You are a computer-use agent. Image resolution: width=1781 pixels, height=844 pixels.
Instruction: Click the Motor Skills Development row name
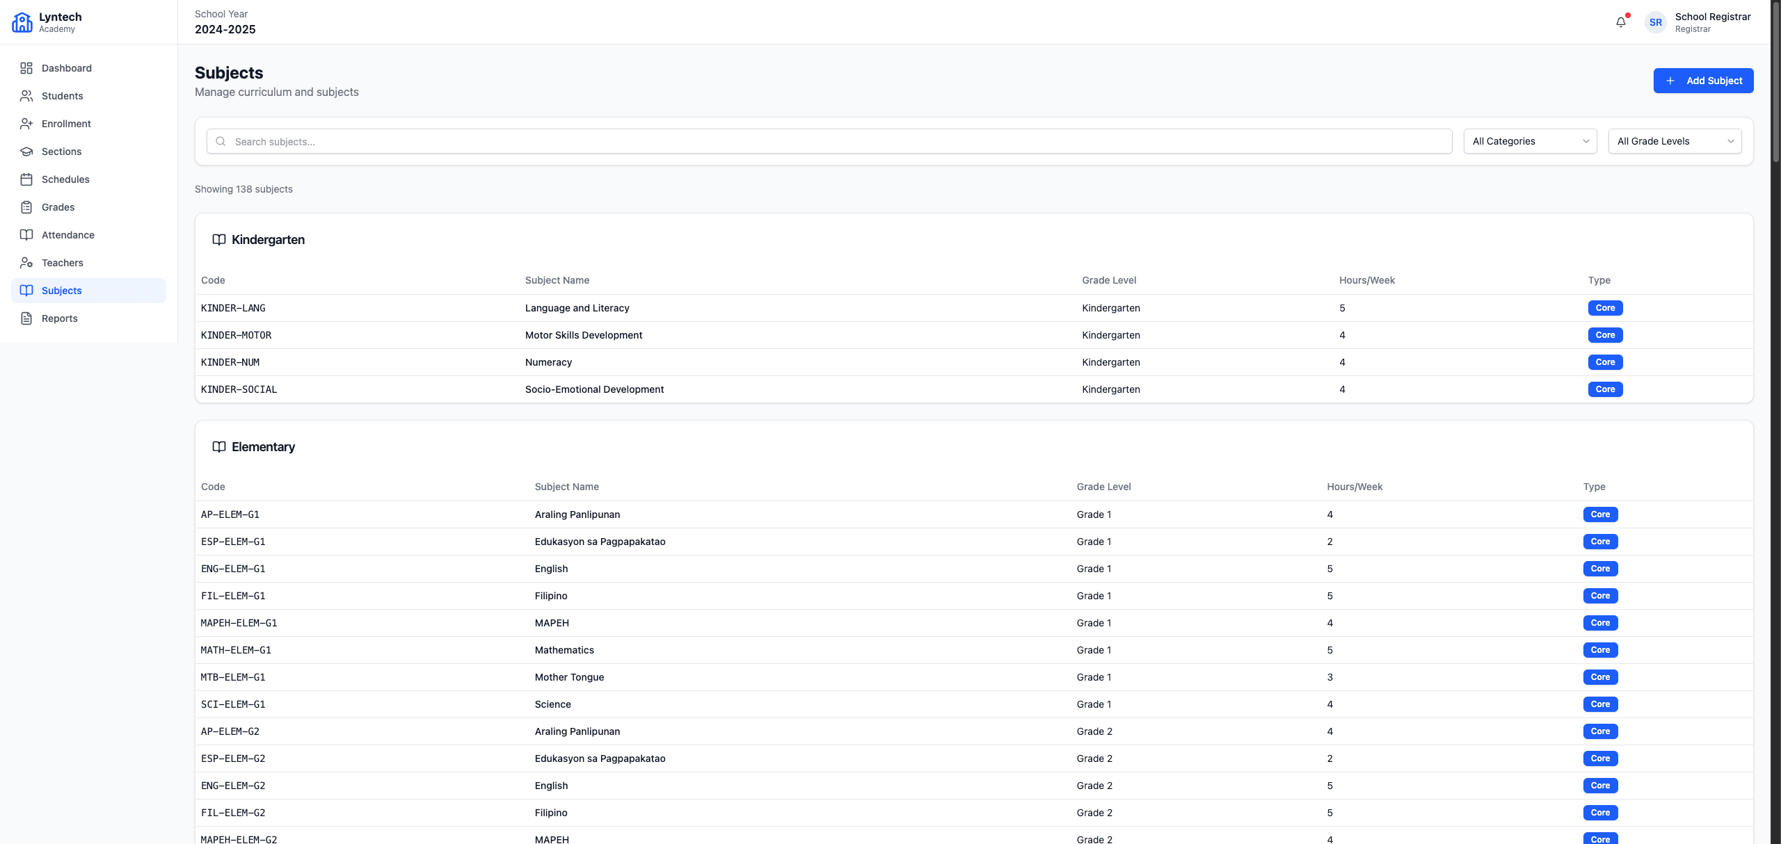[584, 335]
